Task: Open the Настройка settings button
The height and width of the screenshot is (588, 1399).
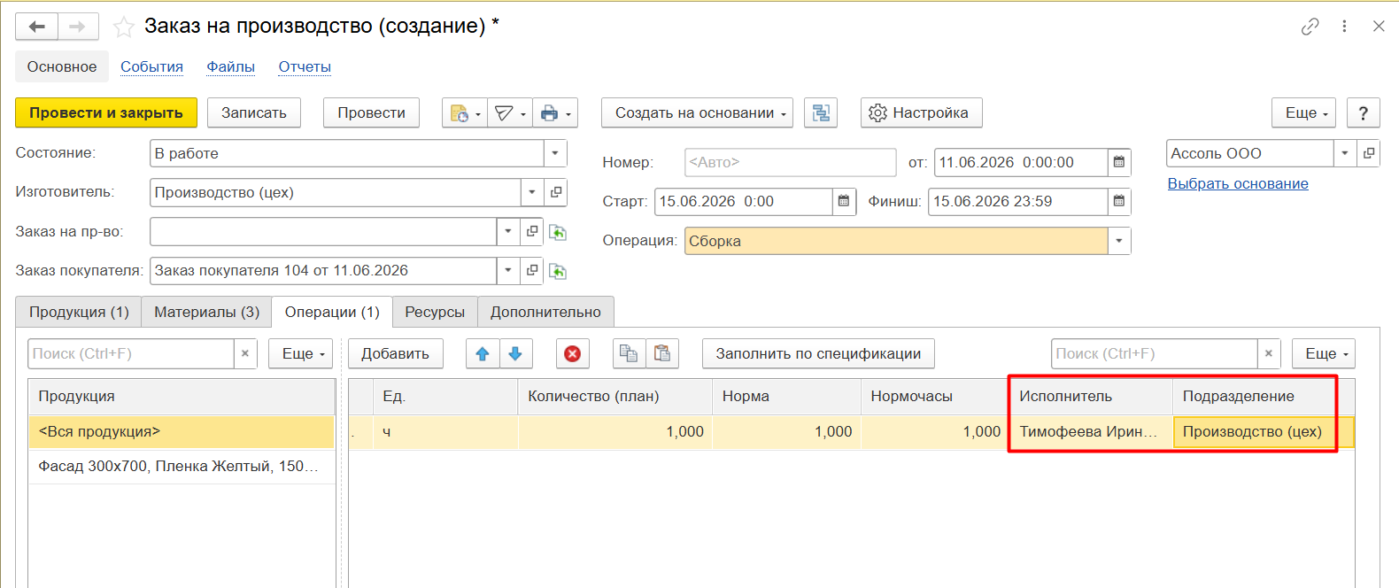Action: 921,113
